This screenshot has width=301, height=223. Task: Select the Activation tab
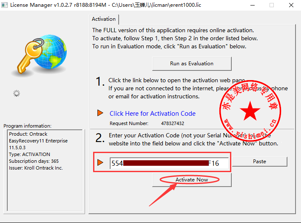point(104,19)
